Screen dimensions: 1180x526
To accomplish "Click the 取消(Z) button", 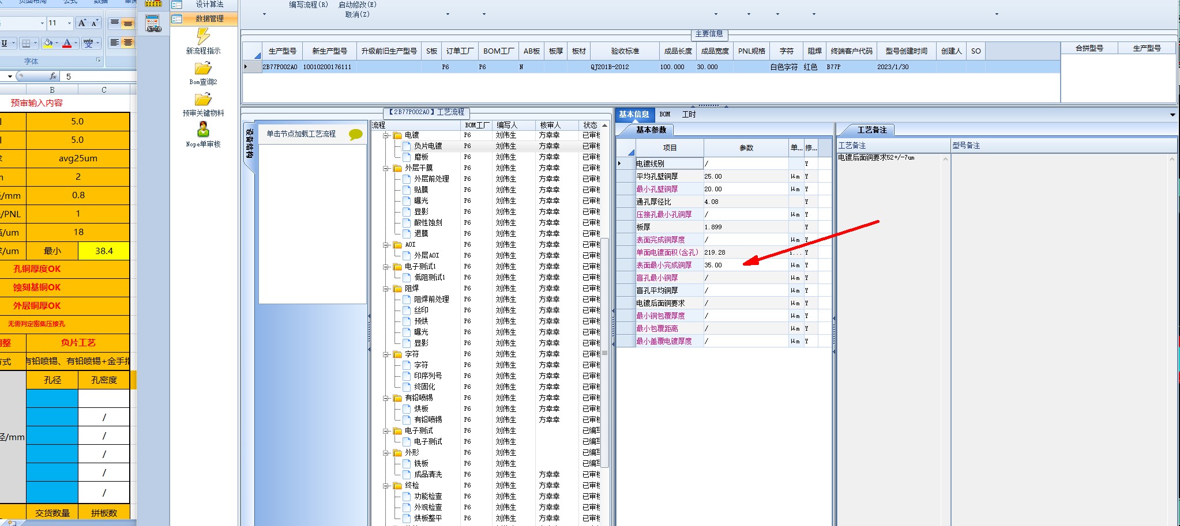I will point(357,14).
